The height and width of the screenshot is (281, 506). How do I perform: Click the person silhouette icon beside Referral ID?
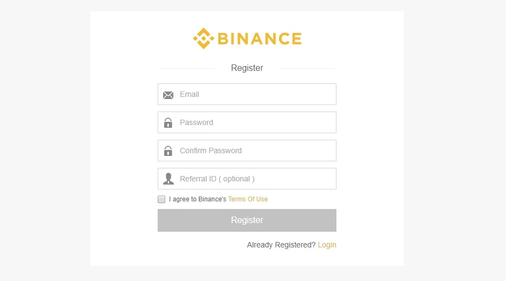168,179
